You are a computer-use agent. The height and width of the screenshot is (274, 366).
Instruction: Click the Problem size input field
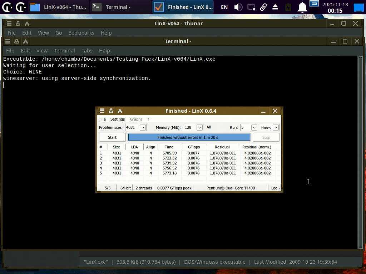[x=132, y=128]
